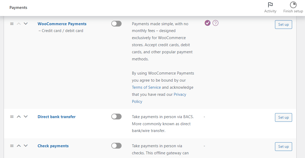305x158 pixels.
Task: Click the Direct bank transfer drag handle
Action: (12, 117)
